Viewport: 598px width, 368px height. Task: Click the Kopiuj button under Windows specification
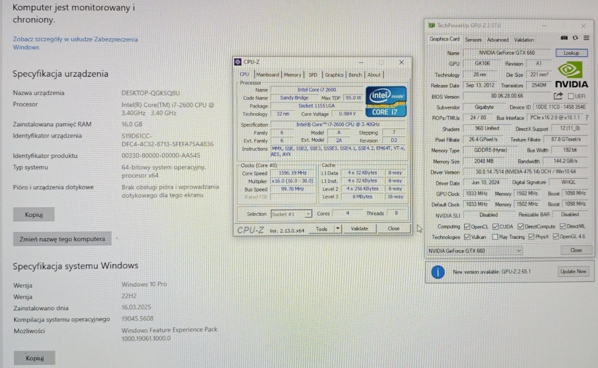point(34,358)
